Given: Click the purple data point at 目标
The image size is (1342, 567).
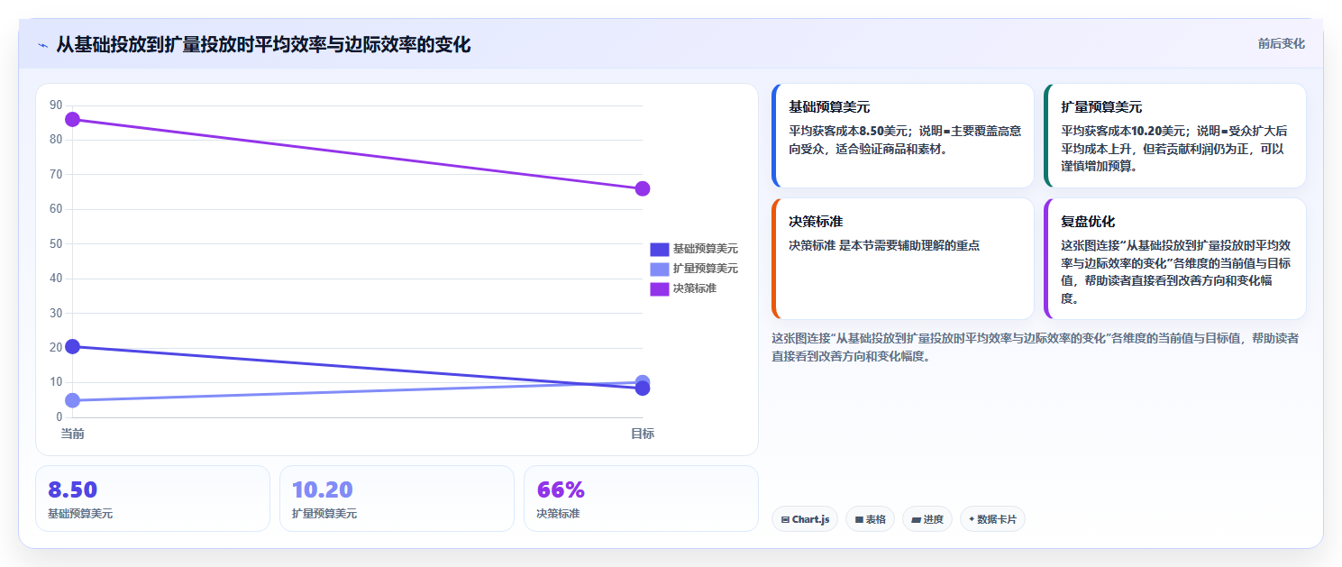Looking at the screenshot, I should (x=643, y=188).
